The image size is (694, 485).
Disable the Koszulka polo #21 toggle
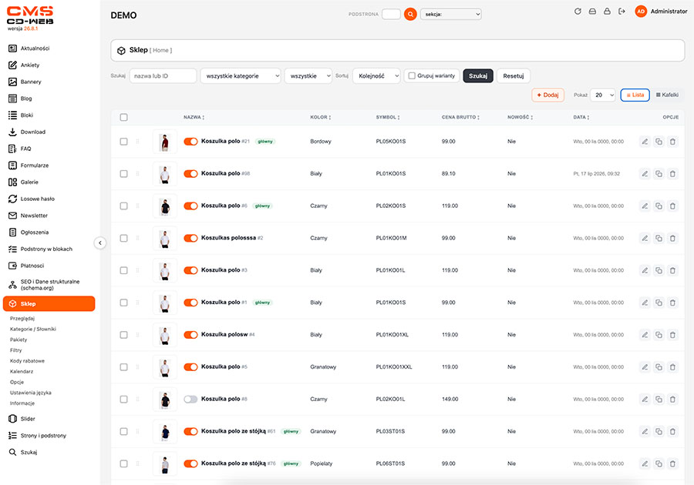(x=190, y=142)
